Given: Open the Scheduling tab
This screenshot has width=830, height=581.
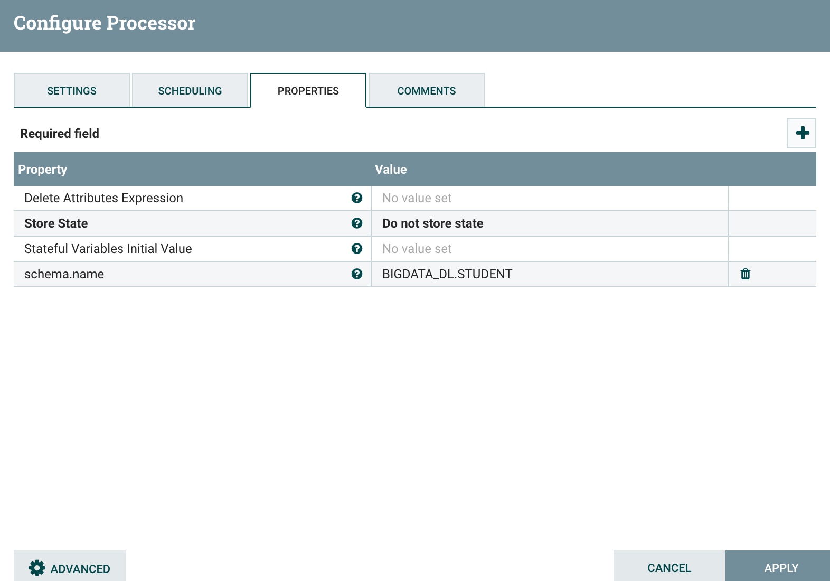Looking at the screenshot, I should [190, 91].
